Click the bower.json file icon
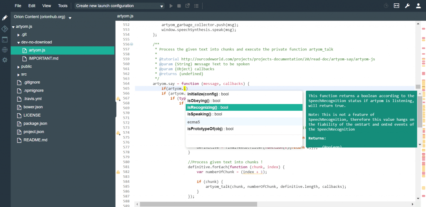Screen dimensions: 426x207 [x=19, y=107]
